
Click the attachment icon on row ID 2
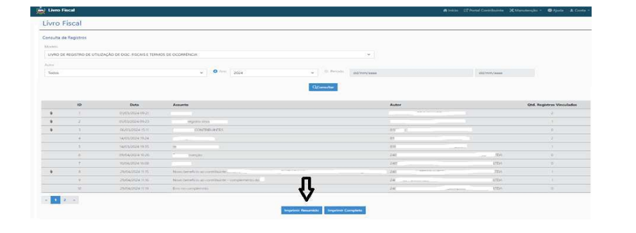51,122
